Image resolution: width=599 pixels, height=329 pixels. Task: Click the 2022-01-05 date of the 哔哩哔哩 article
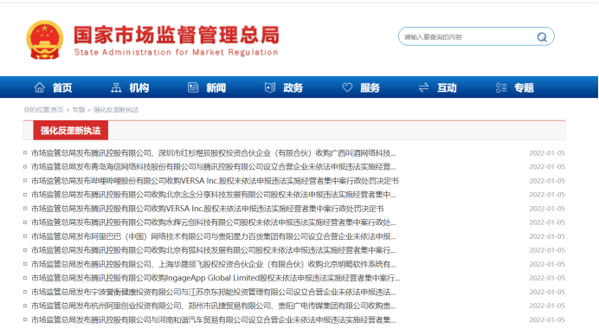point(547,181)
